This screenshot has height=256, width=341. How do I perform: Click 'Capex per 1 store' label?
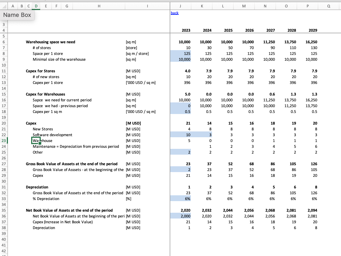pos(48,83)
